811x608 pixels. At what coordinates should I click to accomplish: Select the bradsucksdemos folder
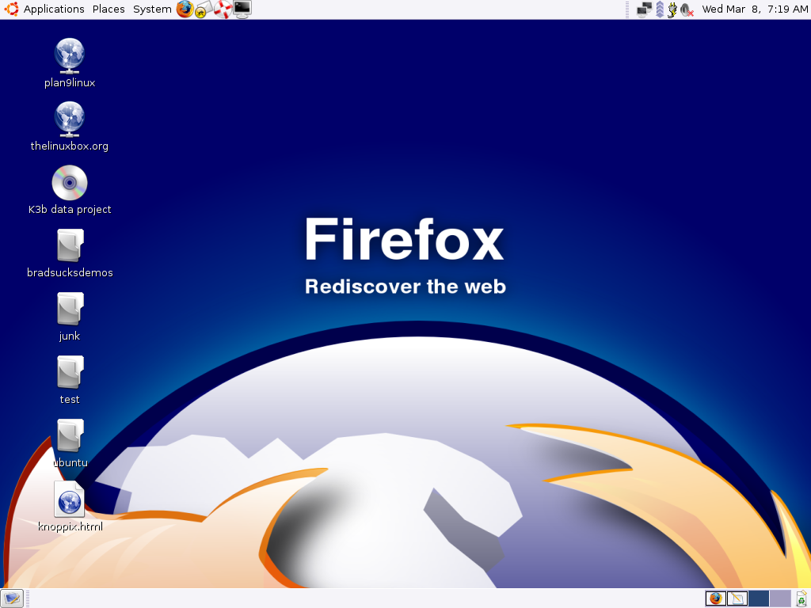pyautogui.click(x=70, y=245)
